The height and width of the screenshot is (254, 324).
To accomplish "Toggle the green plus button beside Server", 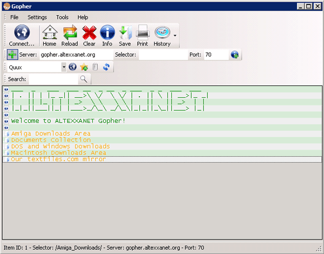I will [12, 55].
